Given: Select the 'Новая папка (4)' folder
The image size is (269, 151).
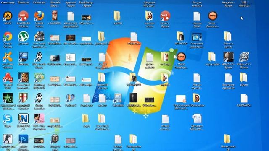Looking at the screenshot, I should pyautogui.click(x=133, y=139).
